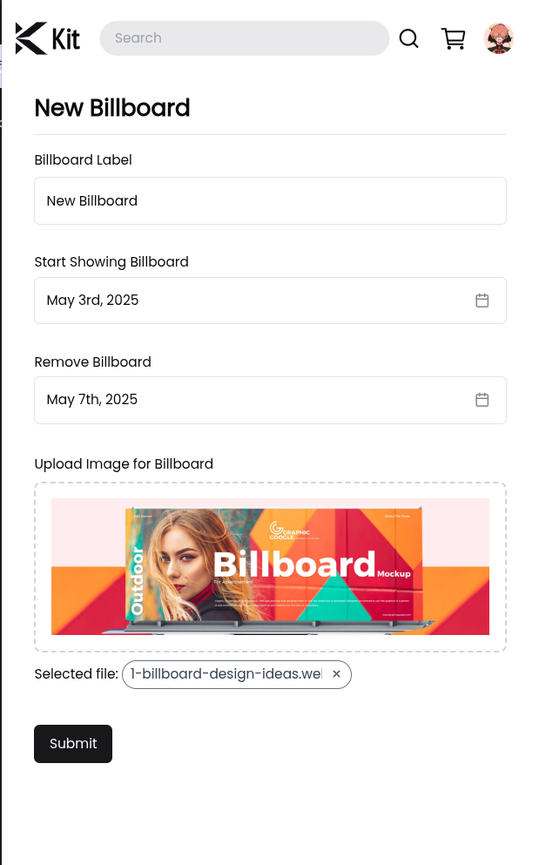Viewport: 539px width, 865px height.
Task: Click the "Upload Image for Billboard" label
Action: click(x=124, y=463)
